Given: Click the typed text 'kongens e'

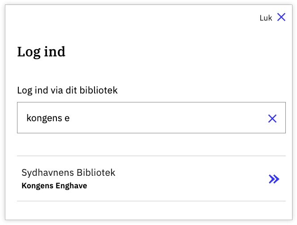Looking at the screenshot, I should (x=48, y=118).
